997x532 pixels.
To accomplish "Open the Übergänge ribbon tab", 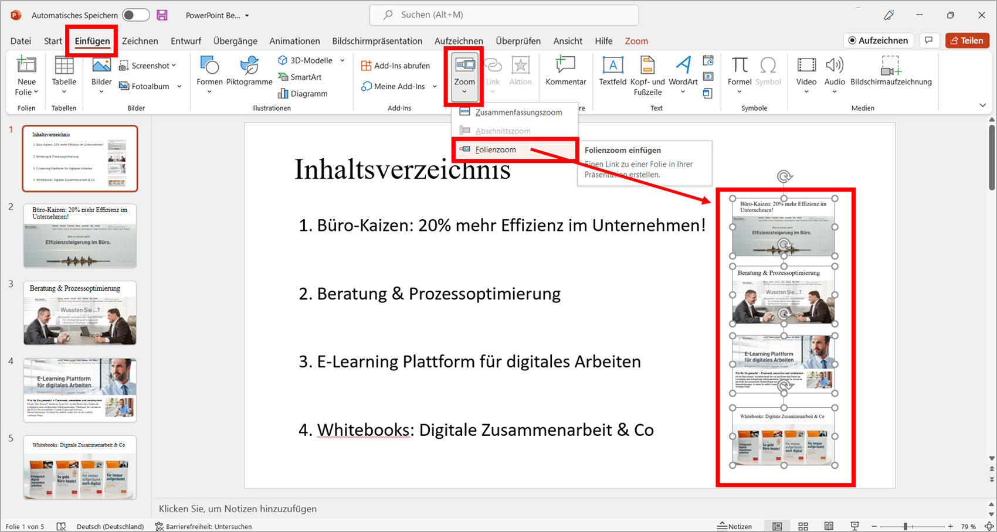I will [x=235, y=41].
